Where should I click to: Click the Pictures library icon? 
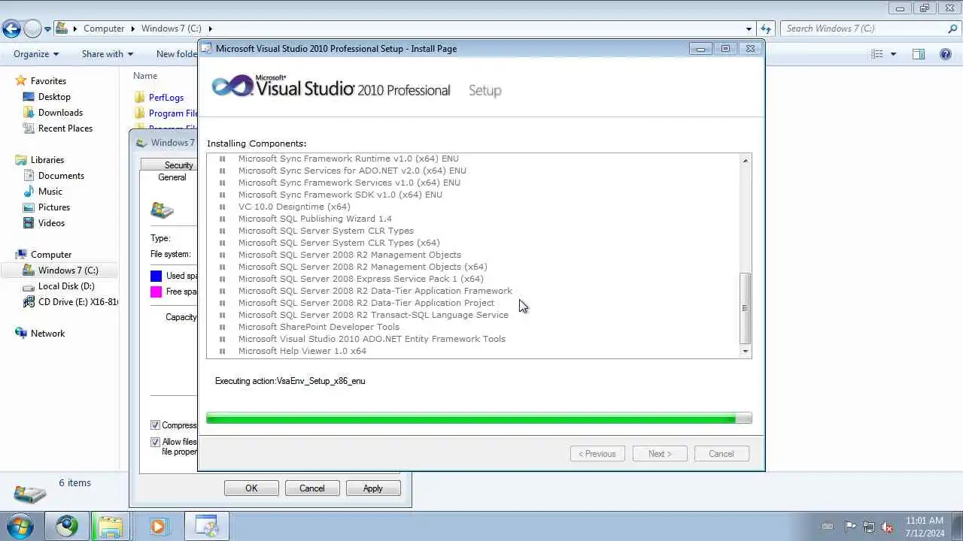[x=29, y=207]
